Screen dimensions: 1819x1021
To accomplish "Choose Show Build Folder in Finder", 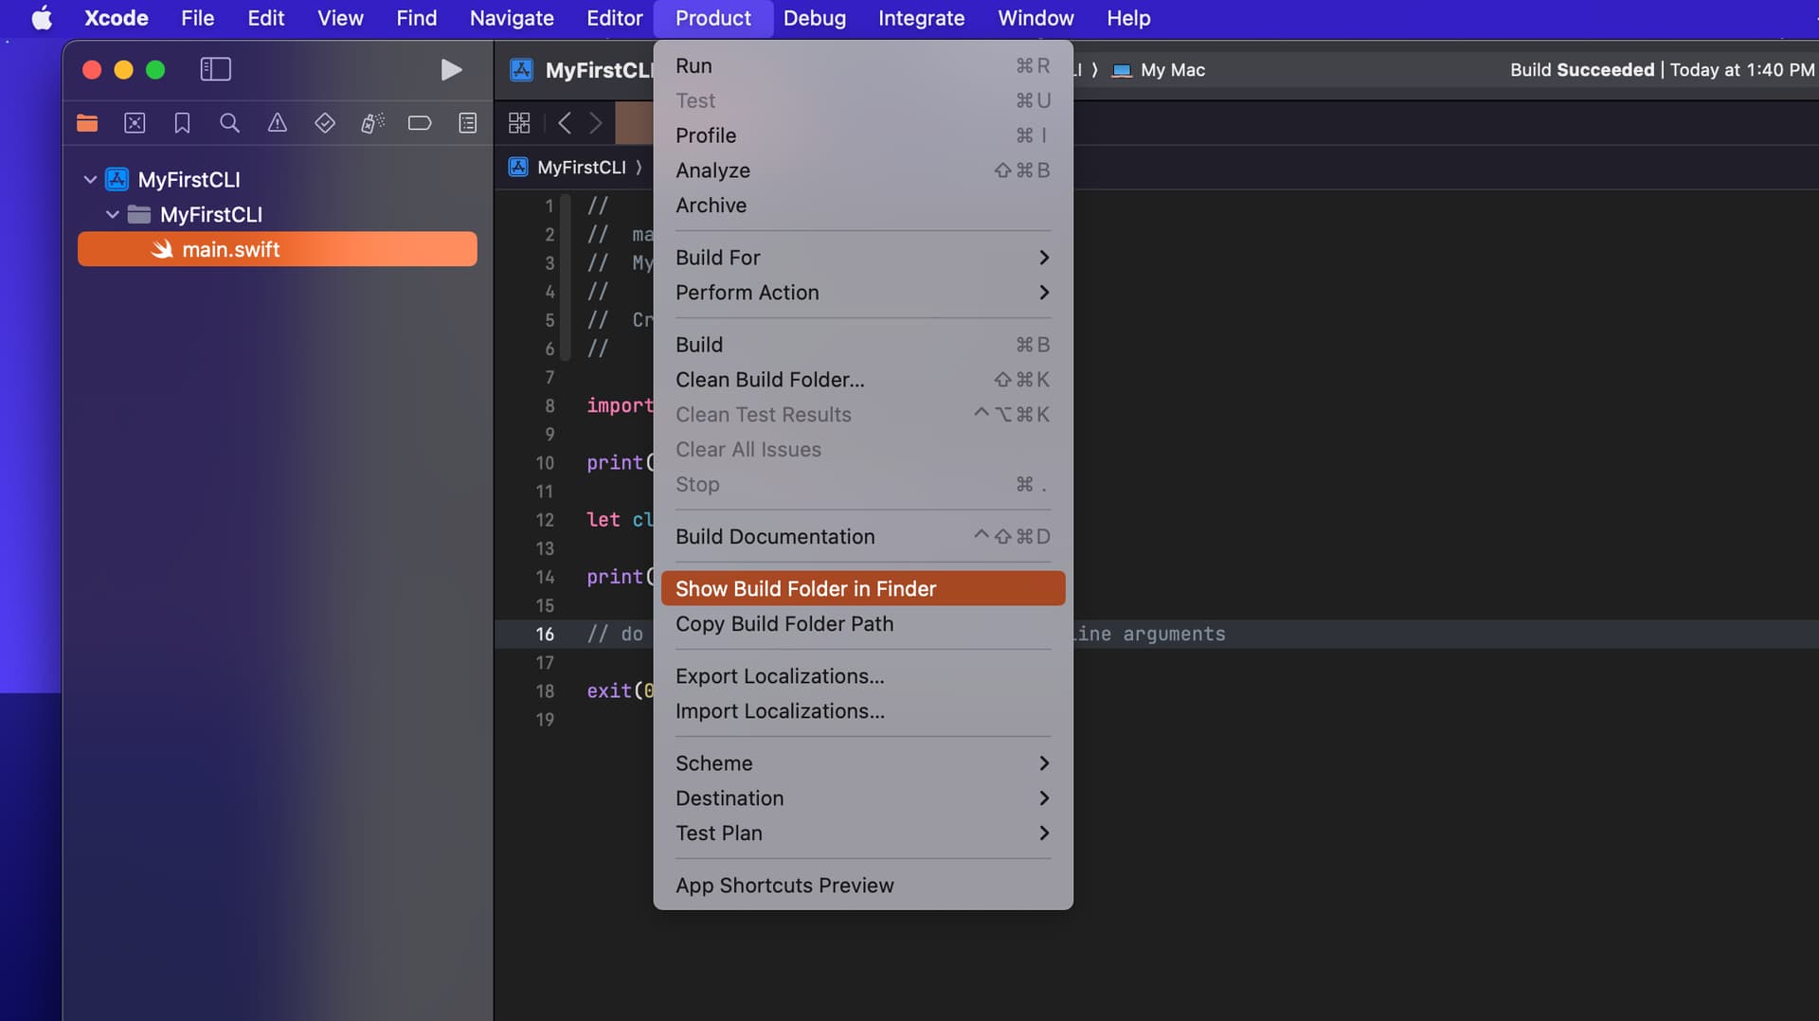I will 863,589.
